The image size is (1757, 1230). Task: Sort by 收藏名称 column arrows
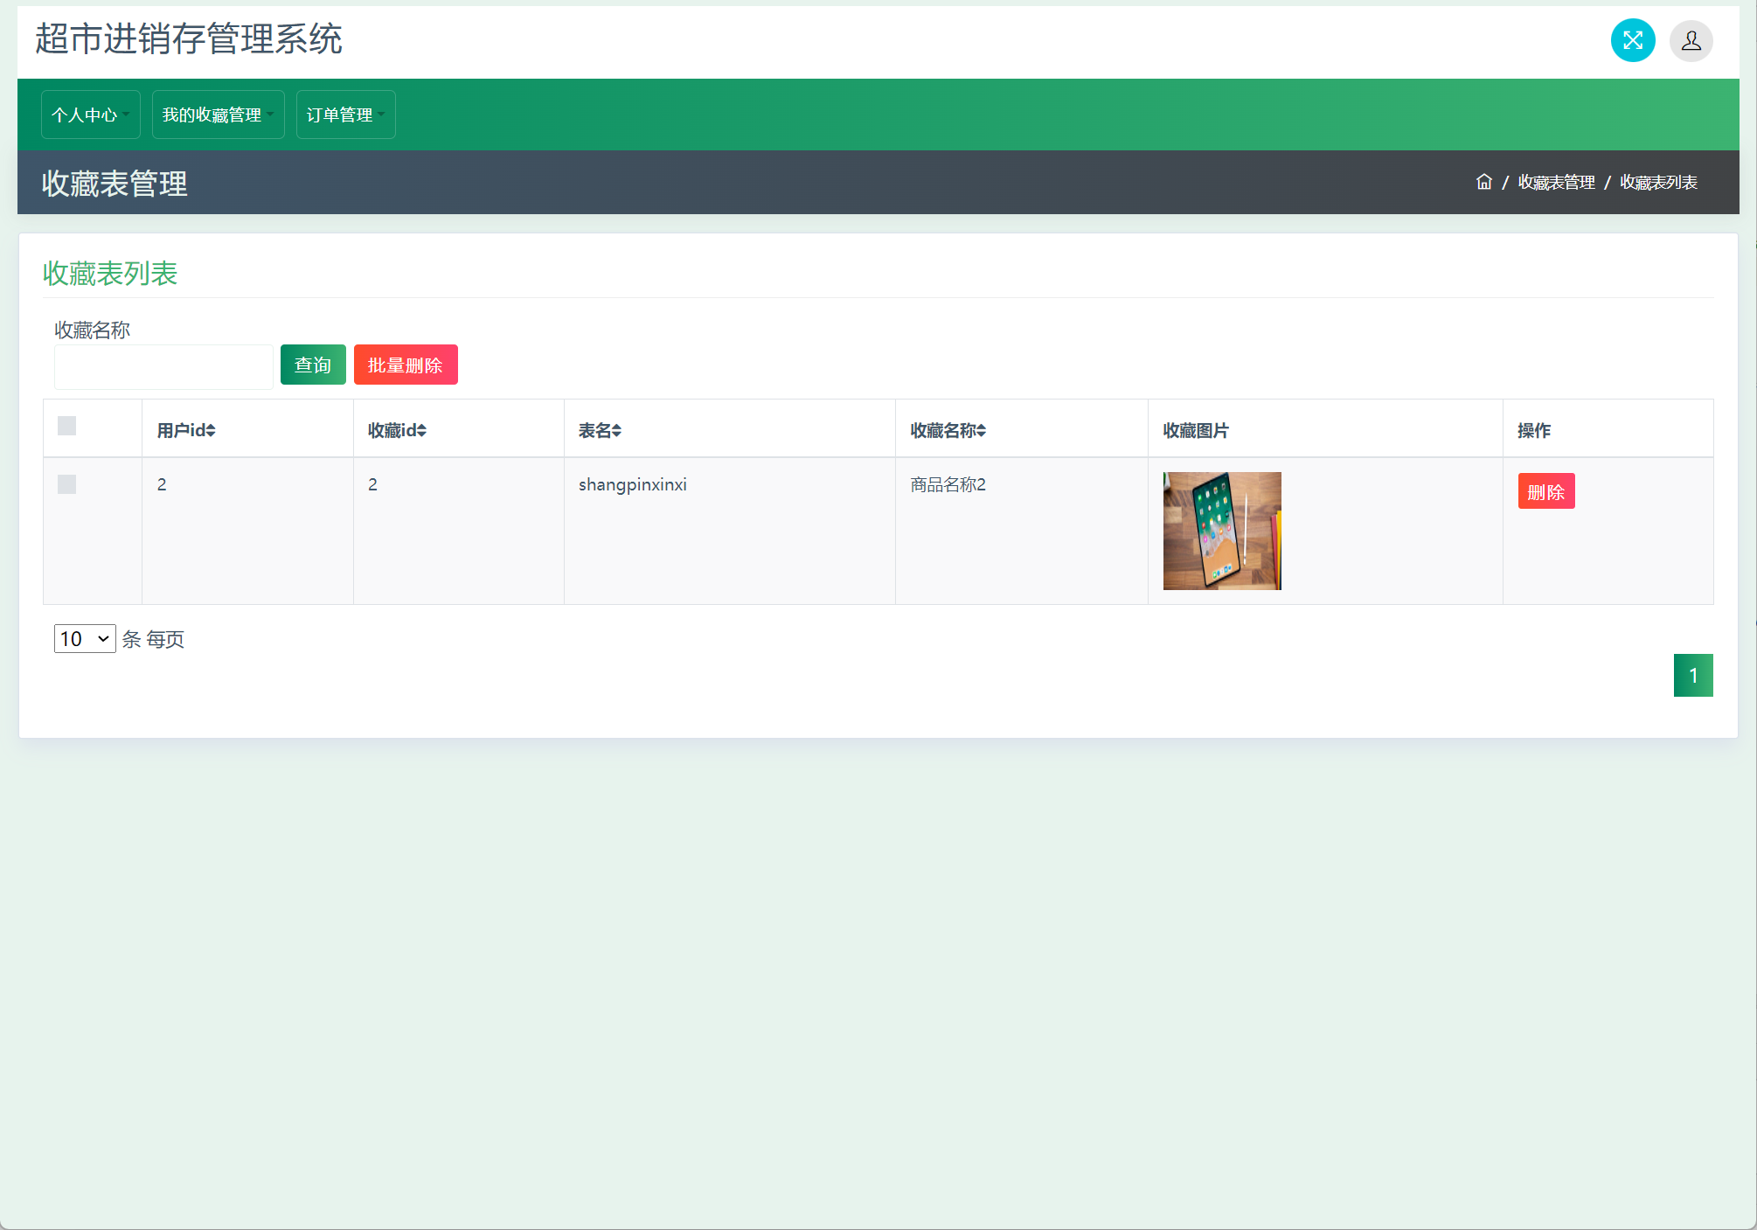[981, 431]
